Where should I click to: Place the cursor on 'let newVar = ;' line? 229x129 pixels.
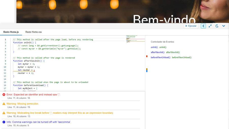click(x=26, y=70)
